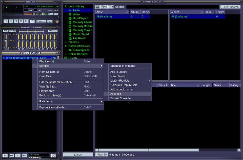Collapse the Podcast Directory tree node

(x=66, y=46)
